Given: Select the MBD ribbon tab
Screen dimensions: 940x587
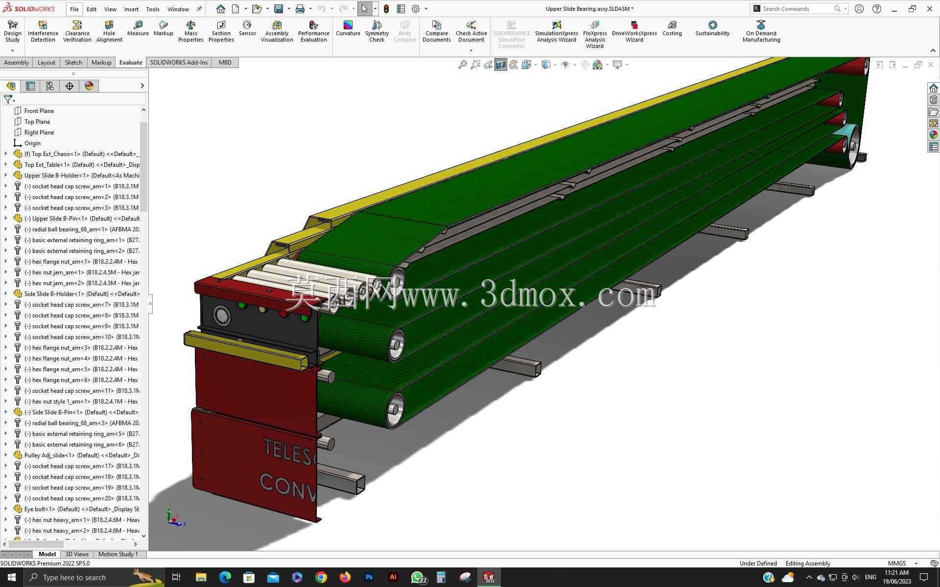Looking at the screenshot, I should [x=225, y=62].
